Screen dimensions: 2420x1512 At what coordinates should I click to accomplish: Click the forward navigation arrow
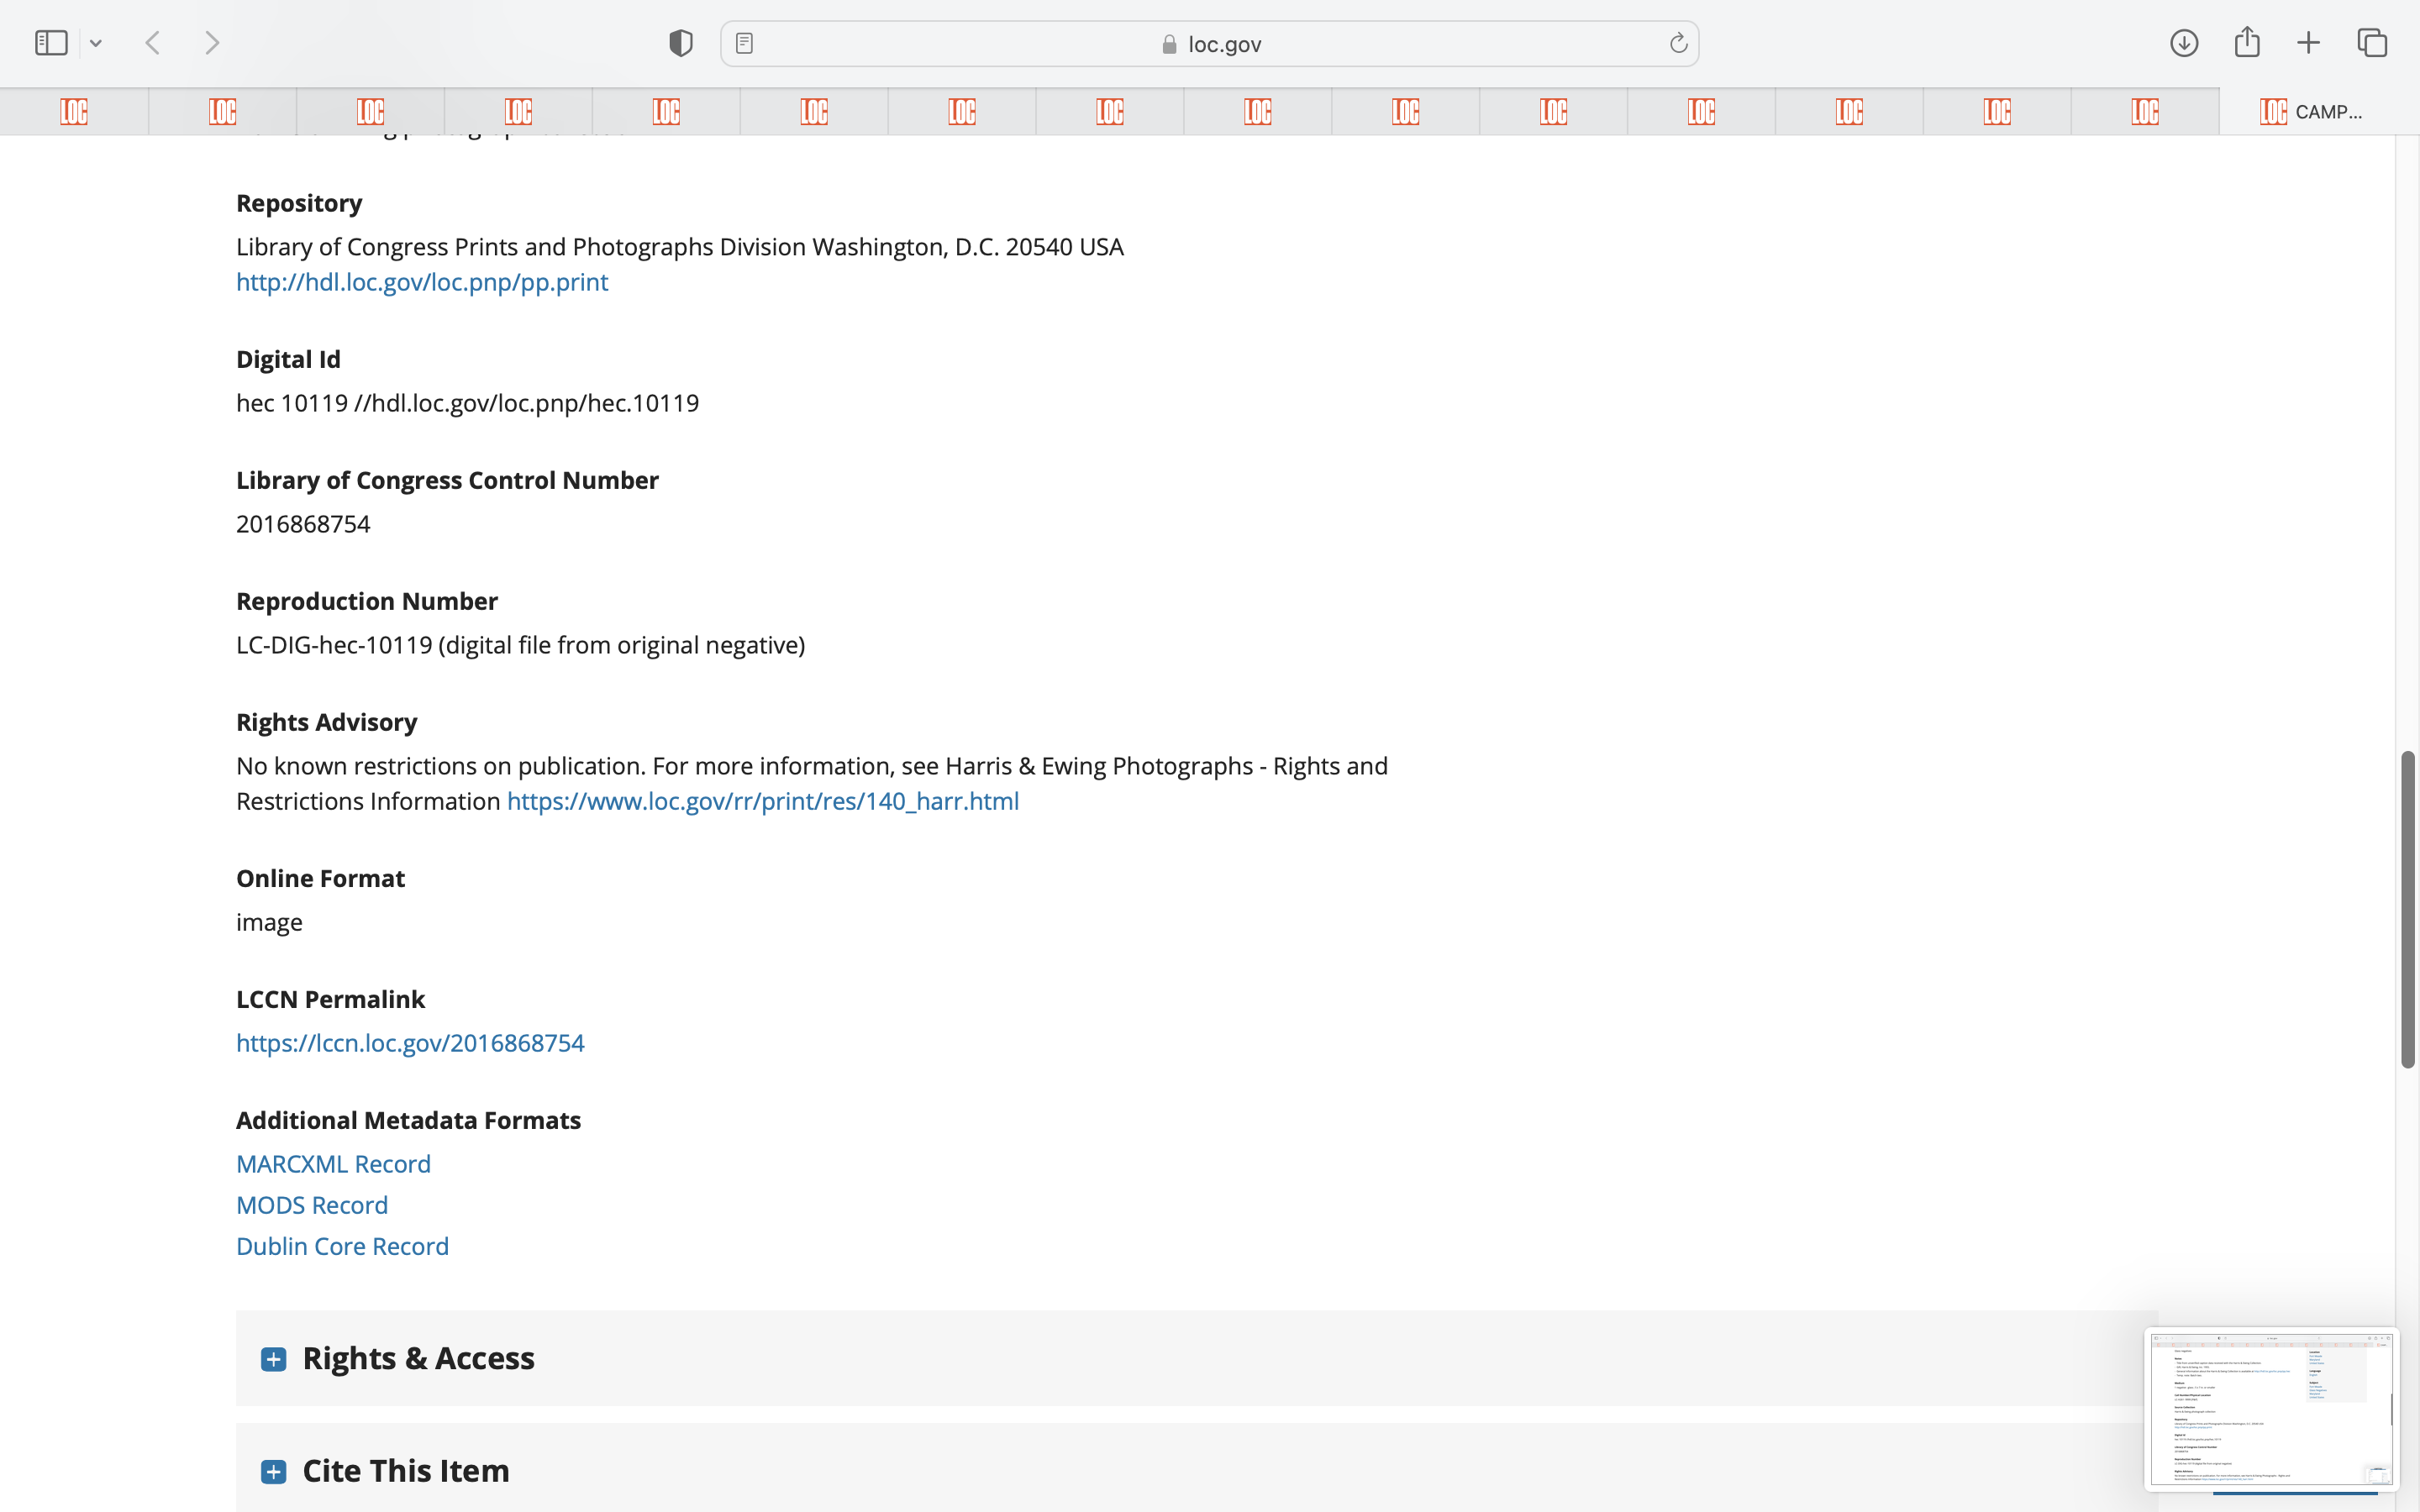[212, 43]
